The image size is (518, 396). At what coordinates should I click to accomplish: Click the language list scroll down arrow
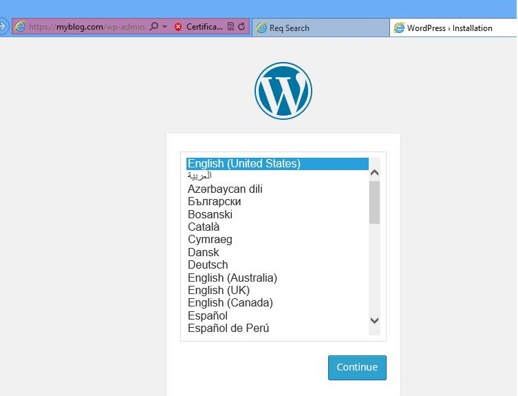(374, 320)
